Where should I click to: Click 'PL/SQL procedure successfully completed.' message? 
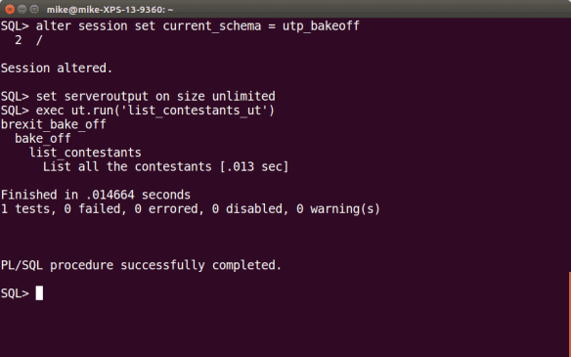tap(142, 265)
